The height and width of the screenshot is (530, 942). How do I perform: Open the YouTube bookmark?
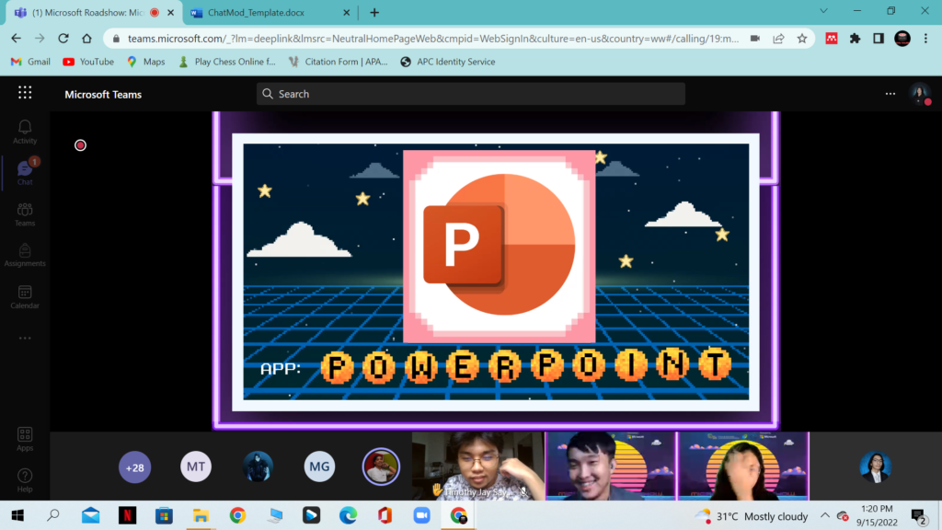(88, 62)
